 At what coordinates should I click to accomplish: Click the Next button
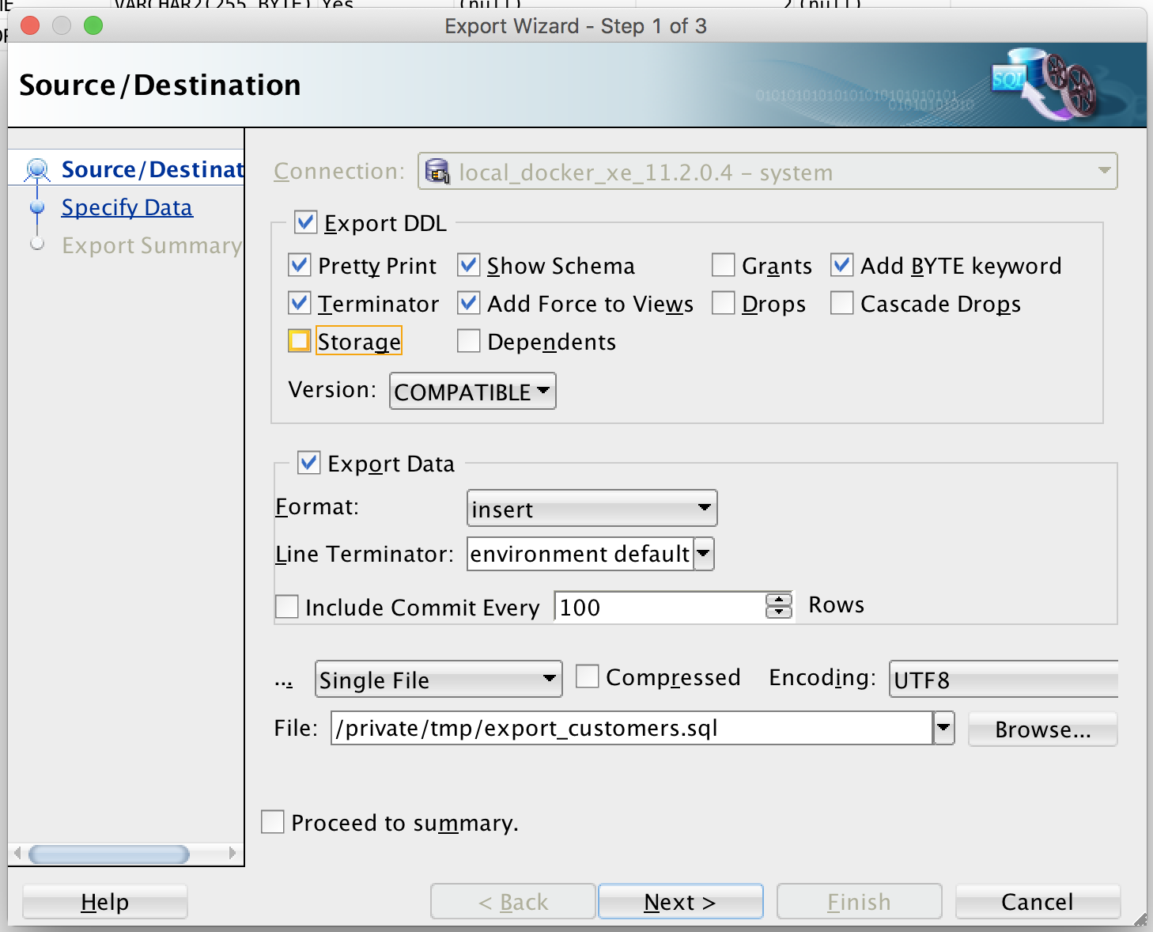pyautogui.click(x=680, y=902)
